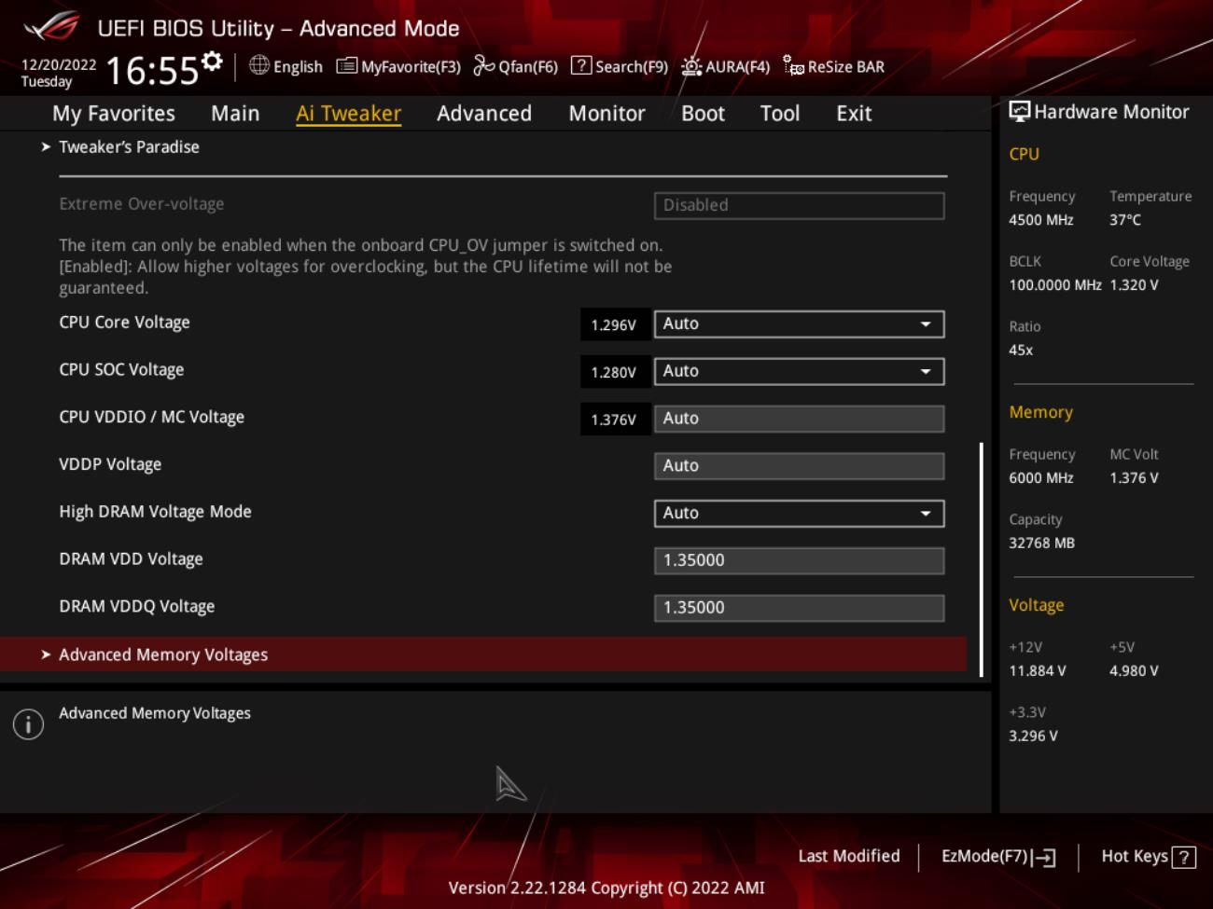Viewport: 1213px width, 909px height.
Task: Click the settings list vertical scrollbar
Action: coord(981,559)
